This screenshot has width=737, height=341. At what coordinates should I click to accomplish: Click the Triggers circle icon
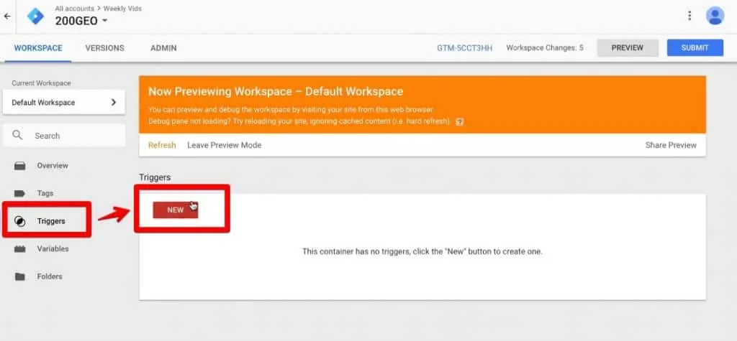pyautogui.click(x=19, y=221)
